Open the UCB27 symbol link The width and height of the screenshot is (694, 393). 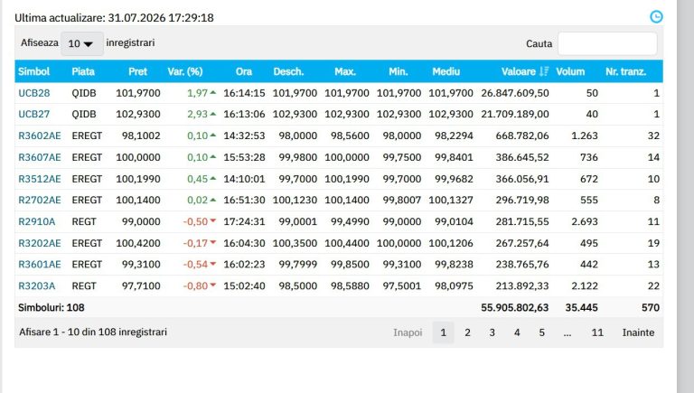[x=34, y=114]
